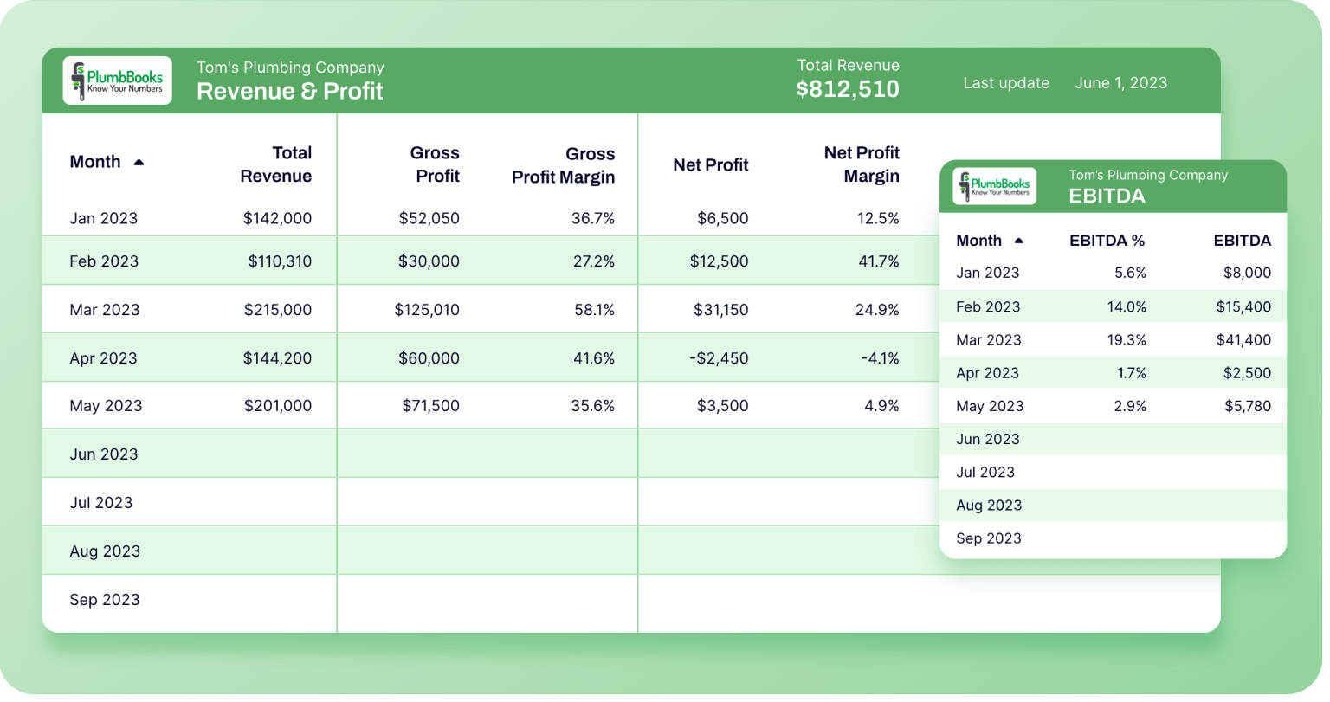
Task: Select the Jan 2023 row in the main table
Action: tap(104, 218)
